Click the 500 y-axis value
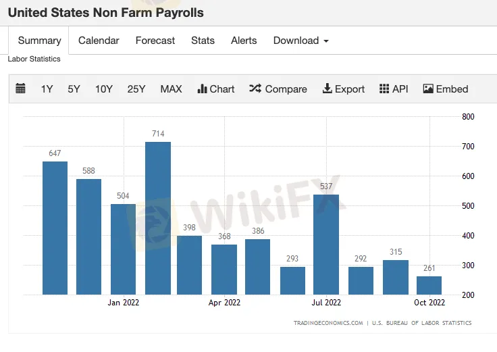 tap(468, 206)
